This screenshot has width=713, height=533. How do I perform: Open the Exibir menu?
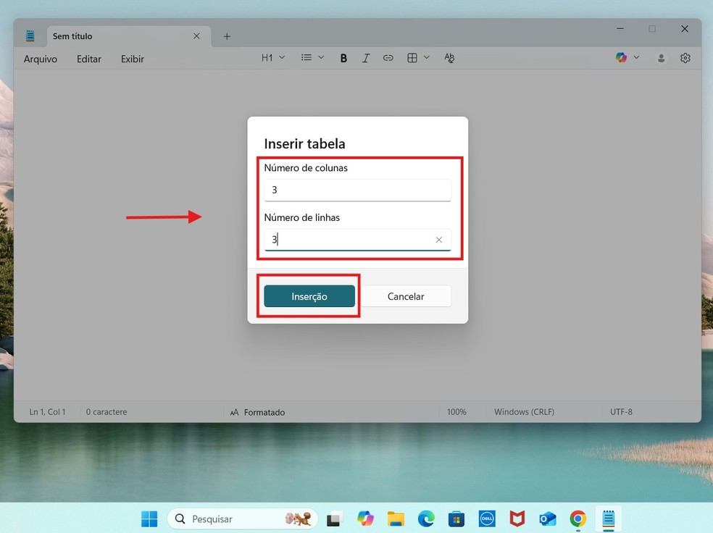click(133, 59)
